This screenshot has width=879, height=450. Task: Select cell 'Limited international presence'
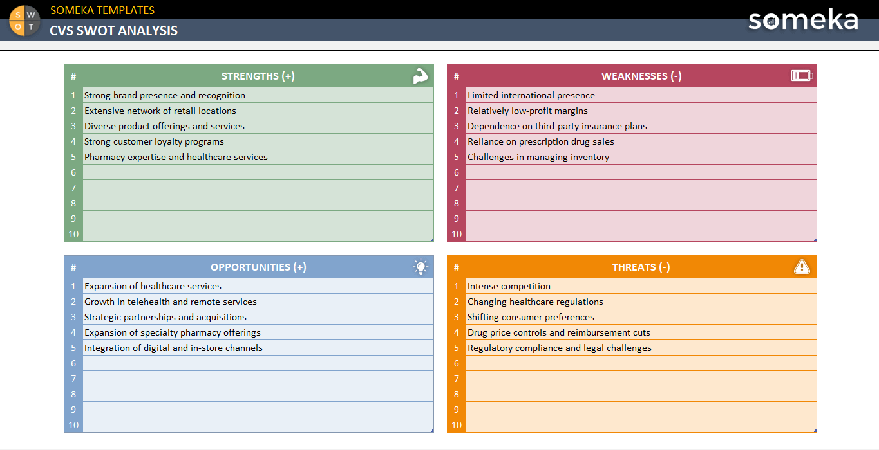tap(641, 95)
